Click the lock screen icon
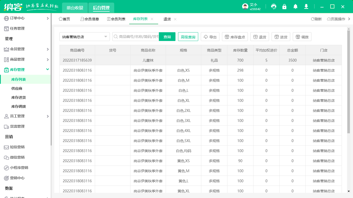 pos(284,6)
